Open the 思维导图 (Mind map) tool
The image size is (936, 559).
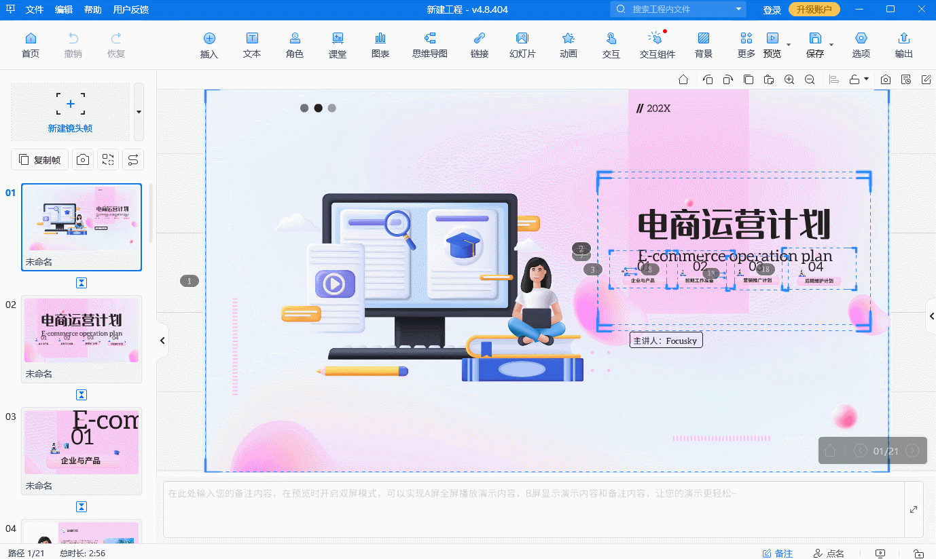[x=430, y=45]
